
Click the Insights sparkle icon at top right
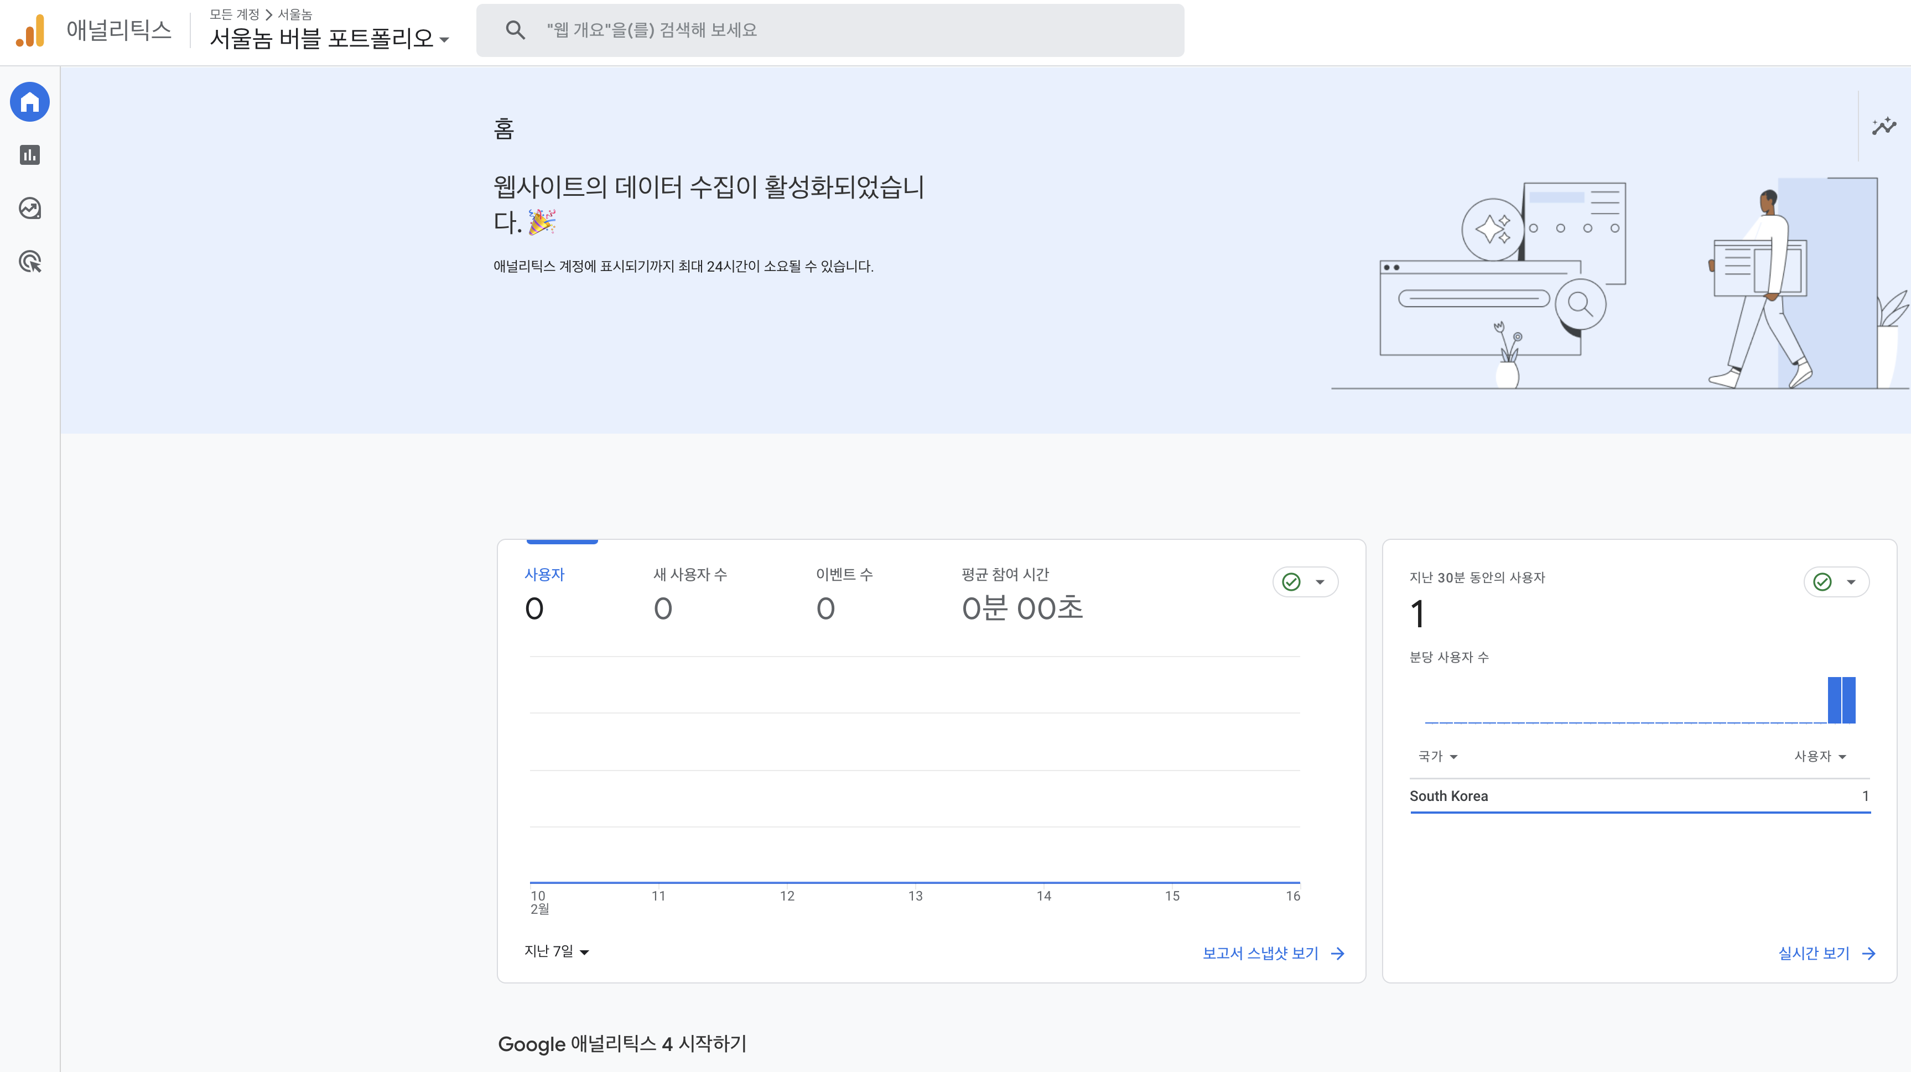pyautogui.click(x=1883, y=126)
